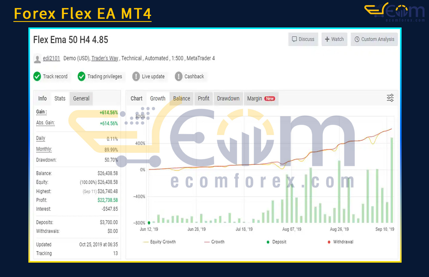
Task: Open the edi2101 user profile link
Action: click(51, 58)
